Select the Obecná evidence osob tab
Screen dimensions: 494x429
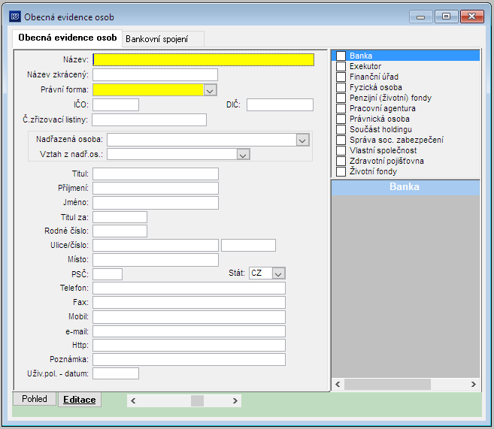point(68,38)
